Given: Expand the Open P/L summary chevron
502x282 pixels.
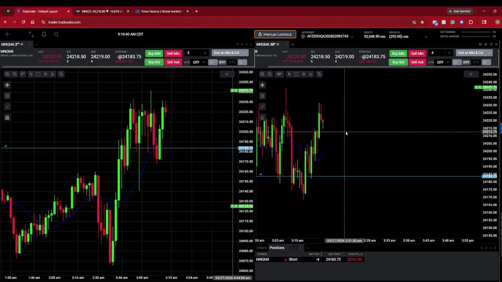Looking at the screenshot, I should point(426,37).
